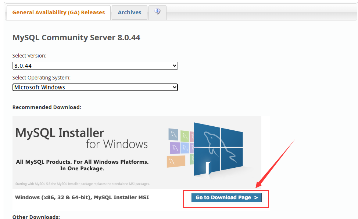This screenshot has width=358, height=219.
Task: Open the information icon tab
Action: tap(157, 12)
